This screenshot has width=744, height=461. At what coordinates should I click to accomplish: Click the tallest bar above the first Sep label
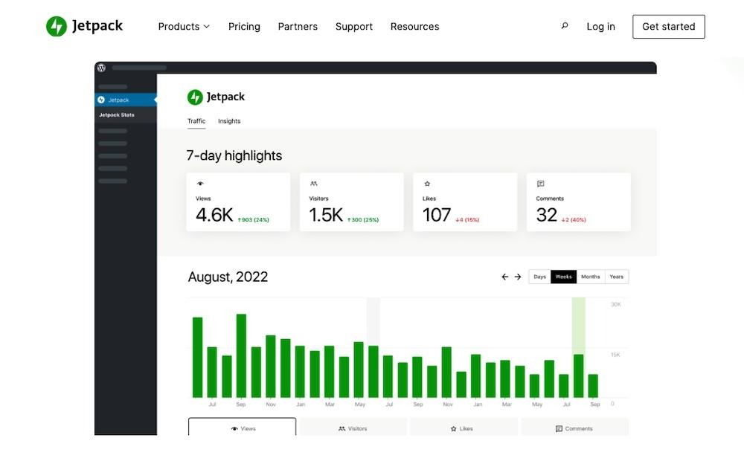[x=241, y=355]
